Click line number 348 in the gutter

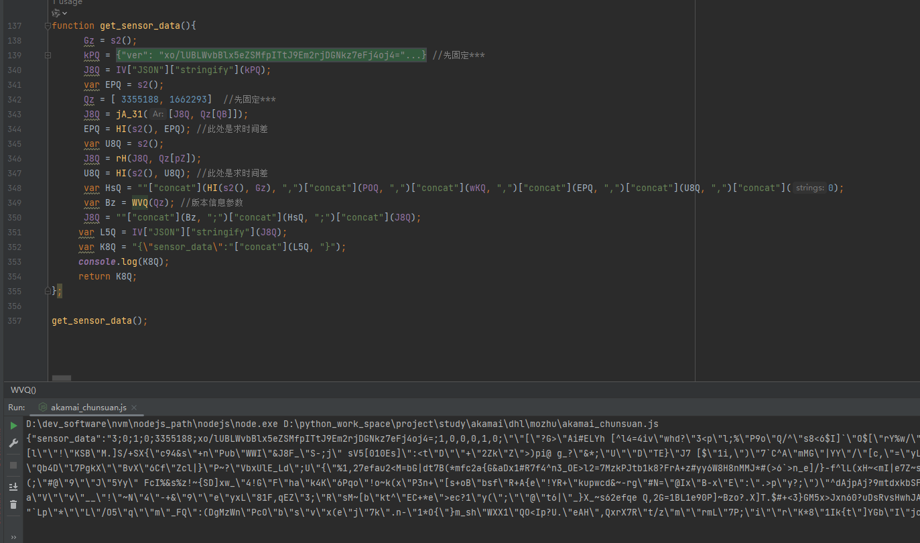(15, 188)
